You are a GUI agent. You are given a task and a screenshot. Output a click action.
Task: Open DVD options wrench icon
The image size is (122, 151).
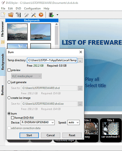[26, 15]
